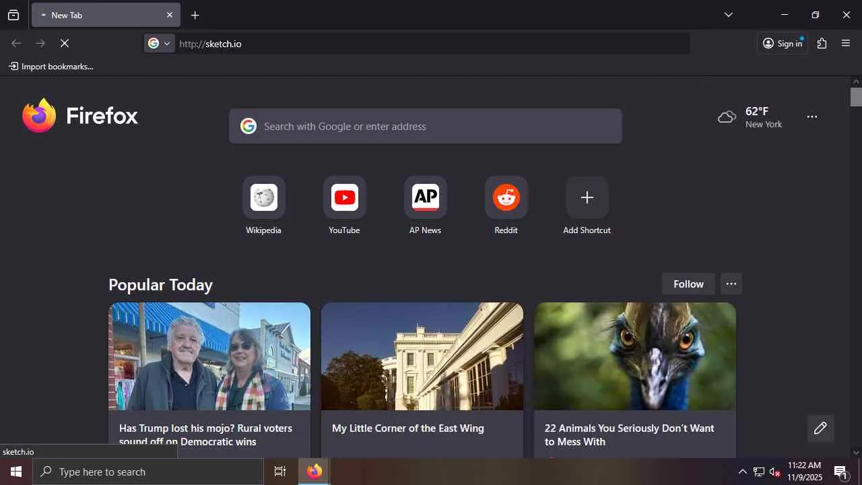Stop loading the page
The image size is (862, 485).
pos(65,43)
